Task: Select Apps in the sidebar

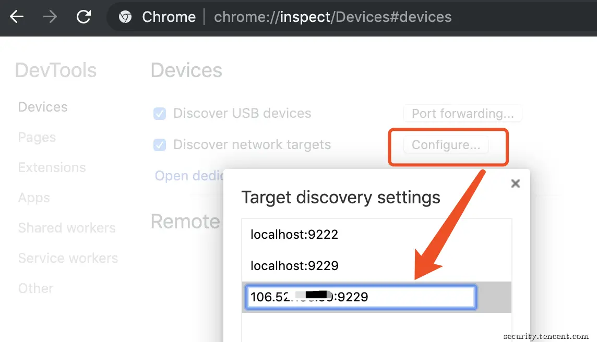Action: 34,198
